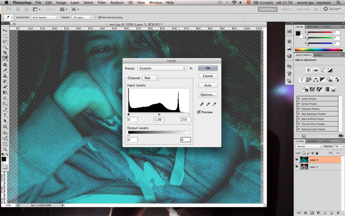Select the Zoom magnifier tool
Viewport: 345px width, 216px height.
tap(5, 149)
